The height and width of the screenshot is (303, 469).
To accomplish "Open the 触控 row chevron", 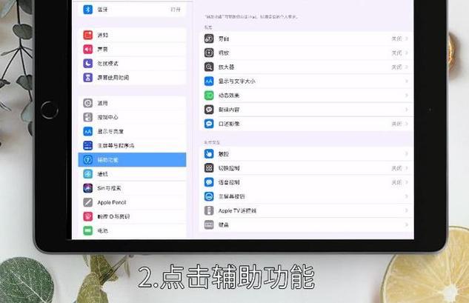I will tap(407, 154).
